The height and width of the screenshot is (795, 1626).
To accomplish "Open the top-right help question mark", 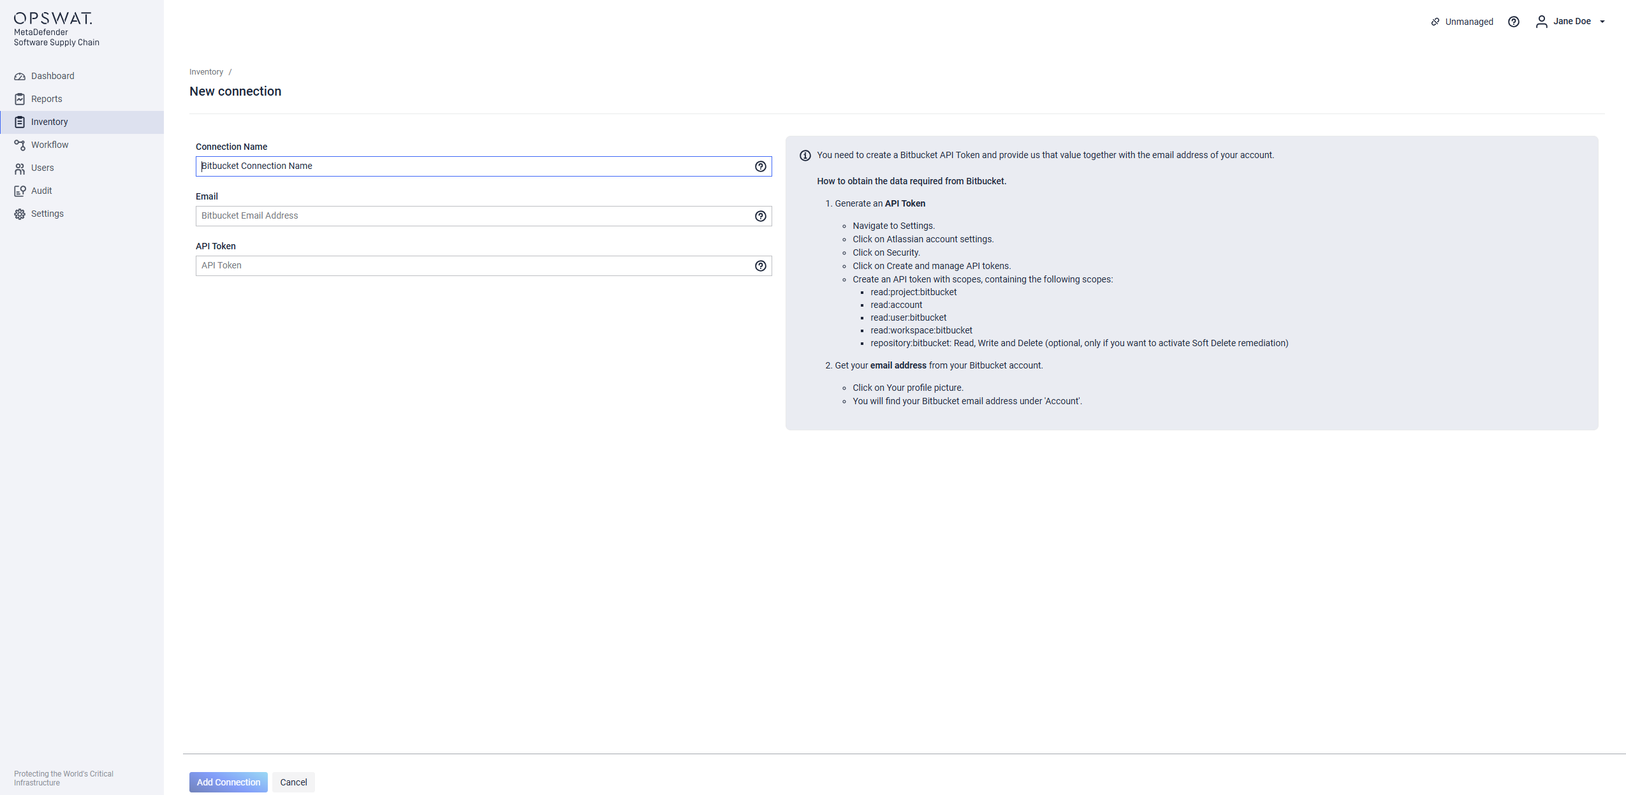I will [1513, 22].
